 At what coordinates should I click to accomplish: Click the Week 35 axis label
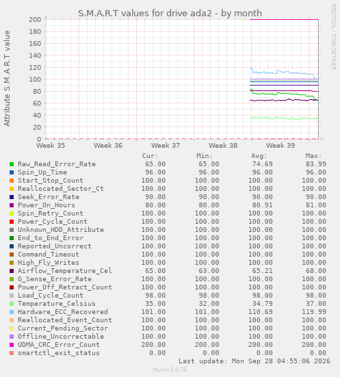point(51,146)
